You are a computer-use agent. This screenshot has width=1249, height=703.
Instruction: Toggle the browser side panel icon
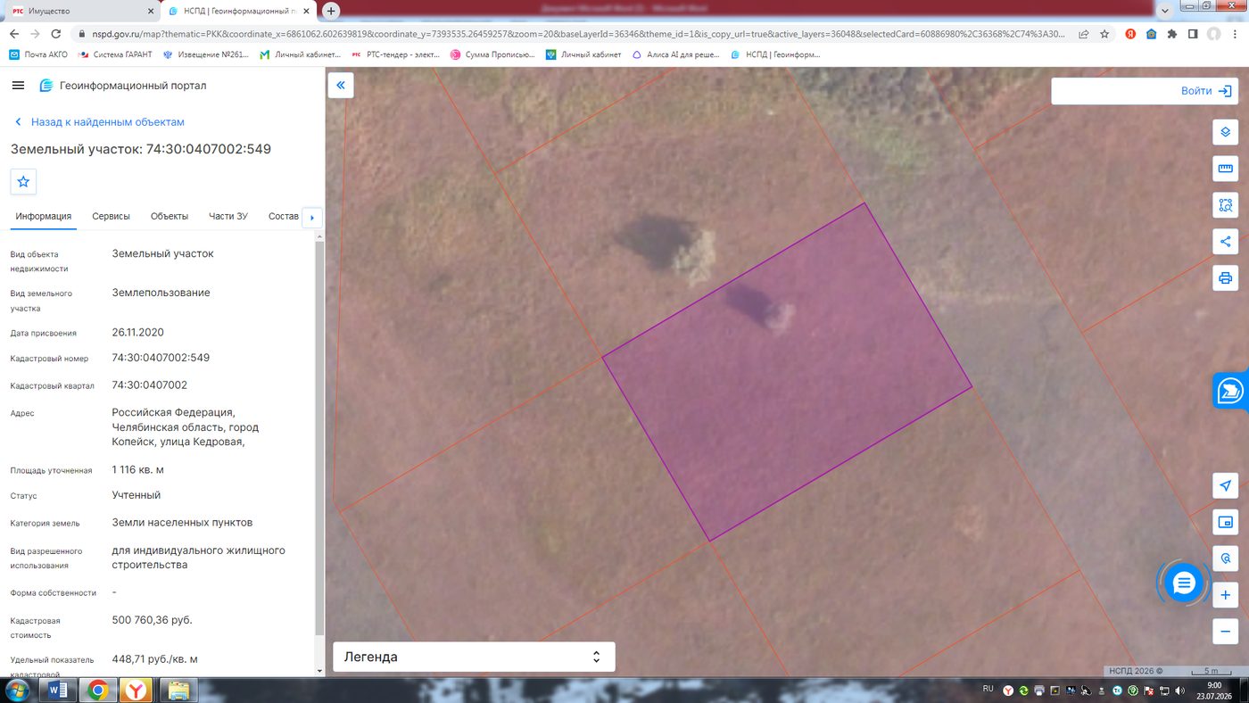pos(1193,34)
